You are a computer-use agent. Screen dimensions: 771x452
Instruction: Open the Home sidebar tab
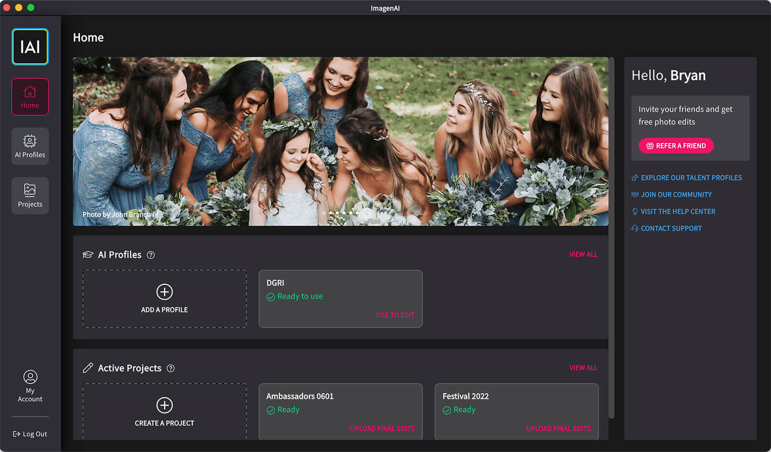pos(30,97)
